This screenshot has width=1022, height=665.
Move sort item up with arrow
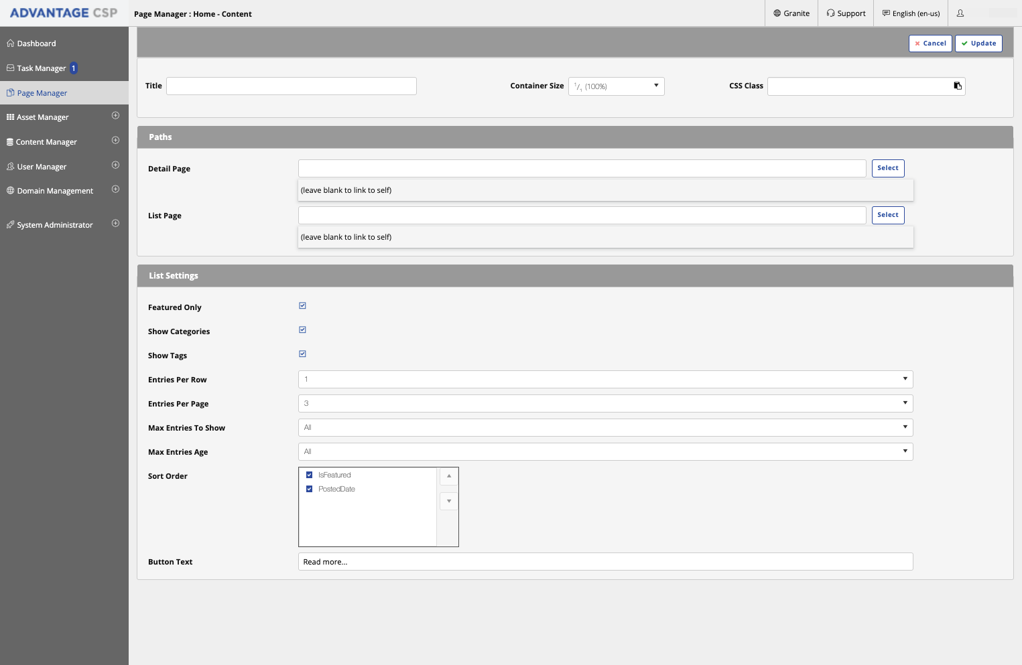click(x=449, y=476)
